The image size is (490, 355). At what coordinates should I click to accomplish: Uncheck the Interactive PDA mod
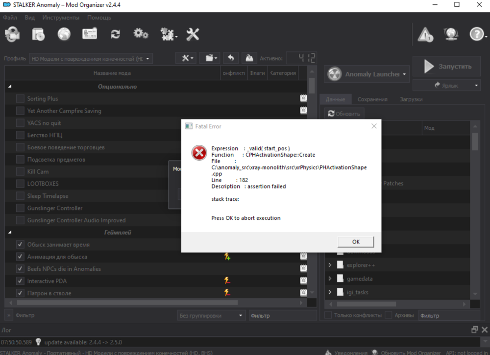click(20, 281)
